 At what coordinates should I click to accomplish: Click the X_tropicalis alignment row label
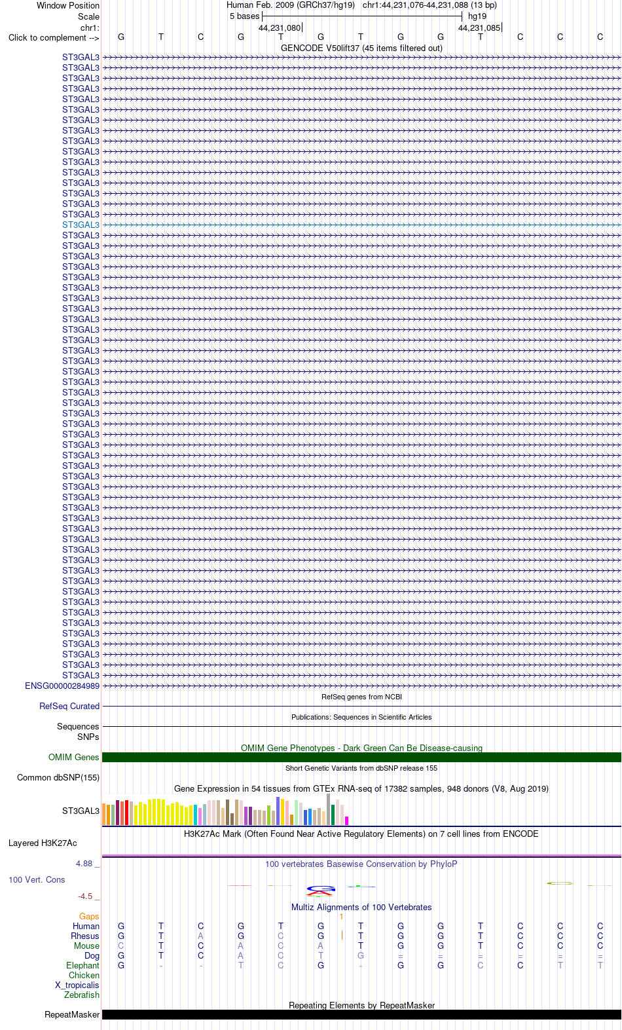pyautogui.click(x=77, y=985)
